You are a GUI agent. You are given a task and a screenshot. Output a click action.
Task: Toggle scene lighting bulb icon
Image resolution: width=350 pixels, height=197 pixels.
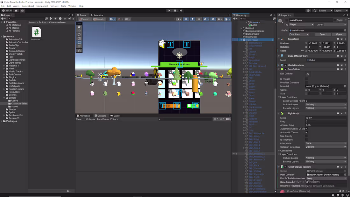tap(192, 19)
